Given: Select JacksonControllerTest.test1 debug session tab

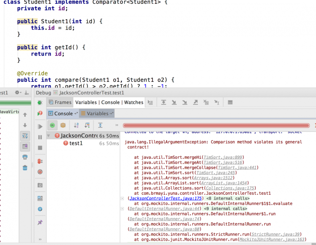Looking at the screenshot, I should (89, 93).
